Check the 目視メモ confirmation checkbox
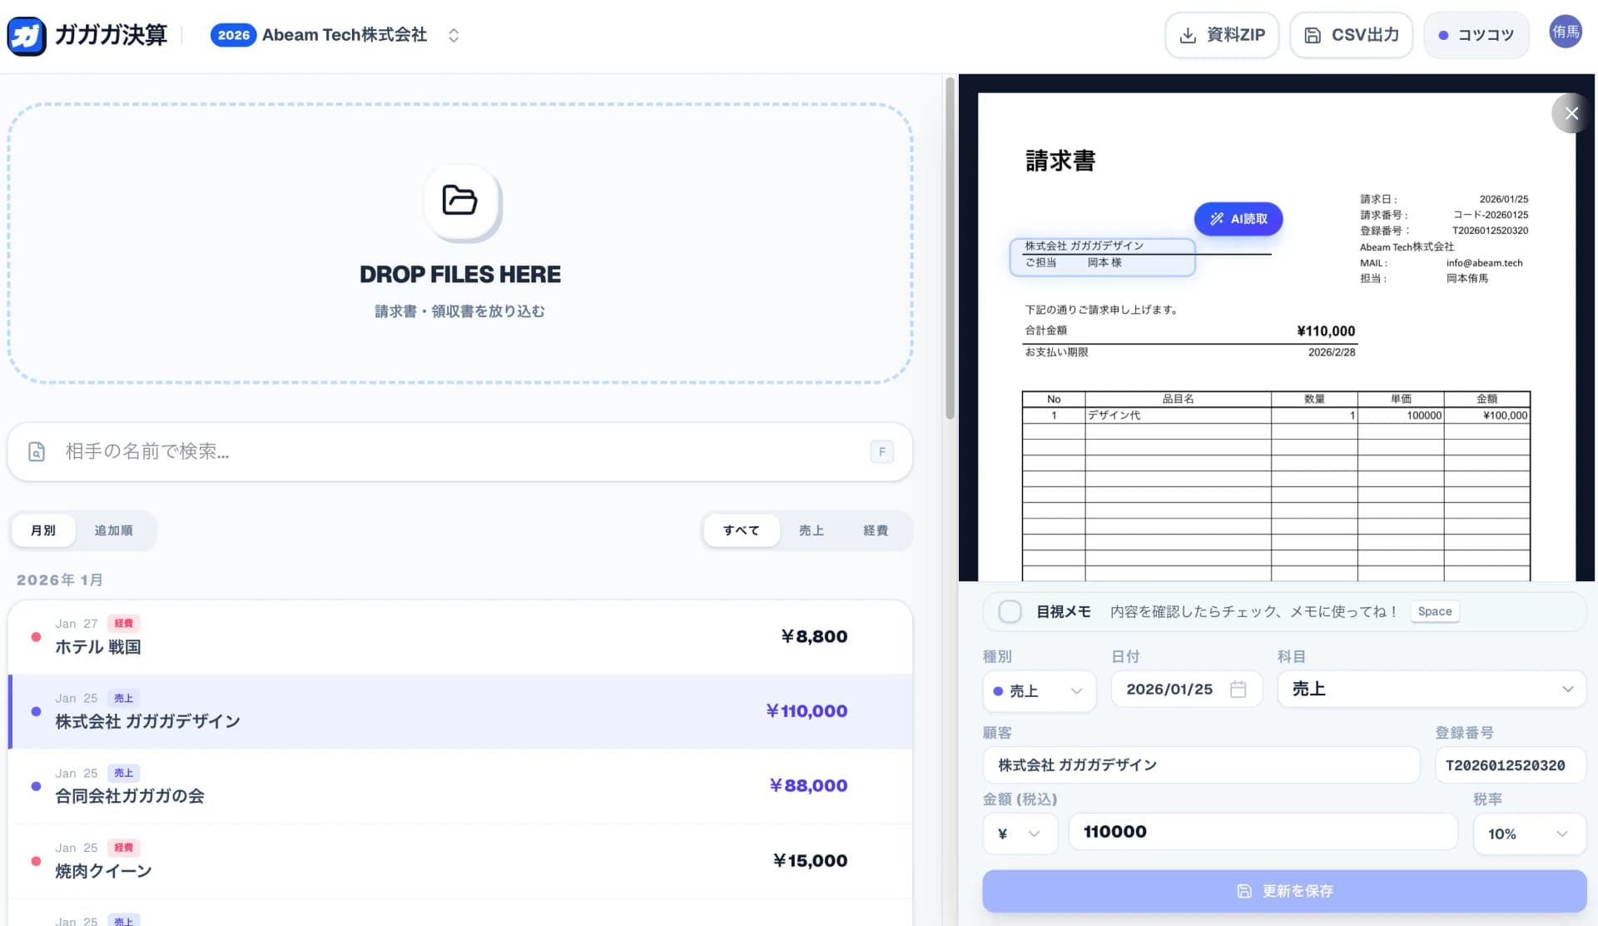Screen dimensions: 1598x926 click(x=1010, y=612)
